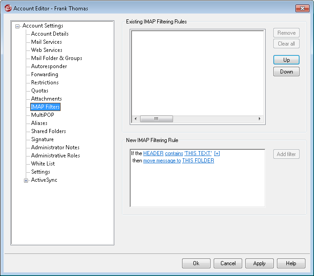Click the 'contains' condition link

click(174, 153)
